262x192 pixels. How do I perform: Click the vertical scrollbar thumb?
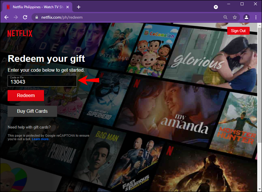(259, 85)
